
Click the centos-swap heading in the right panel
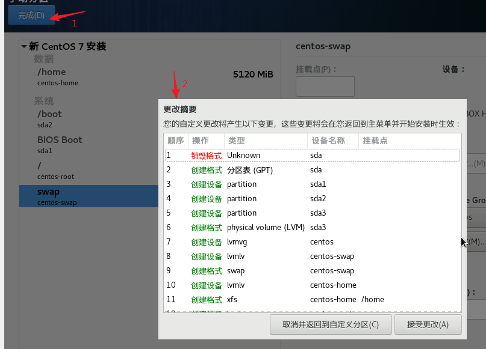pyautogui.click(x=323, y=46)
